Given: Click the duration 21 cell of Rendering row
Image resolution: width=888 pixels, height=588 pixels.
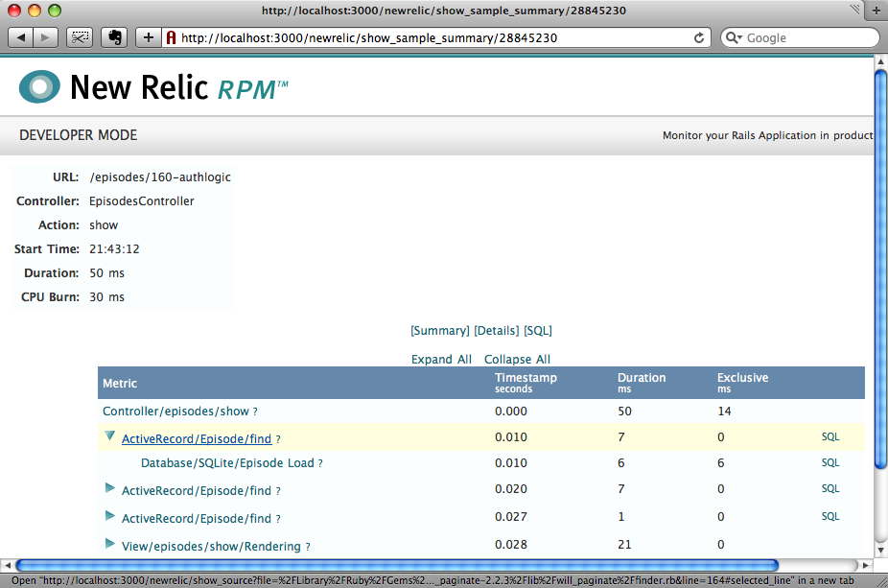Looking at the screenshot, I should (x=624, y=545).
